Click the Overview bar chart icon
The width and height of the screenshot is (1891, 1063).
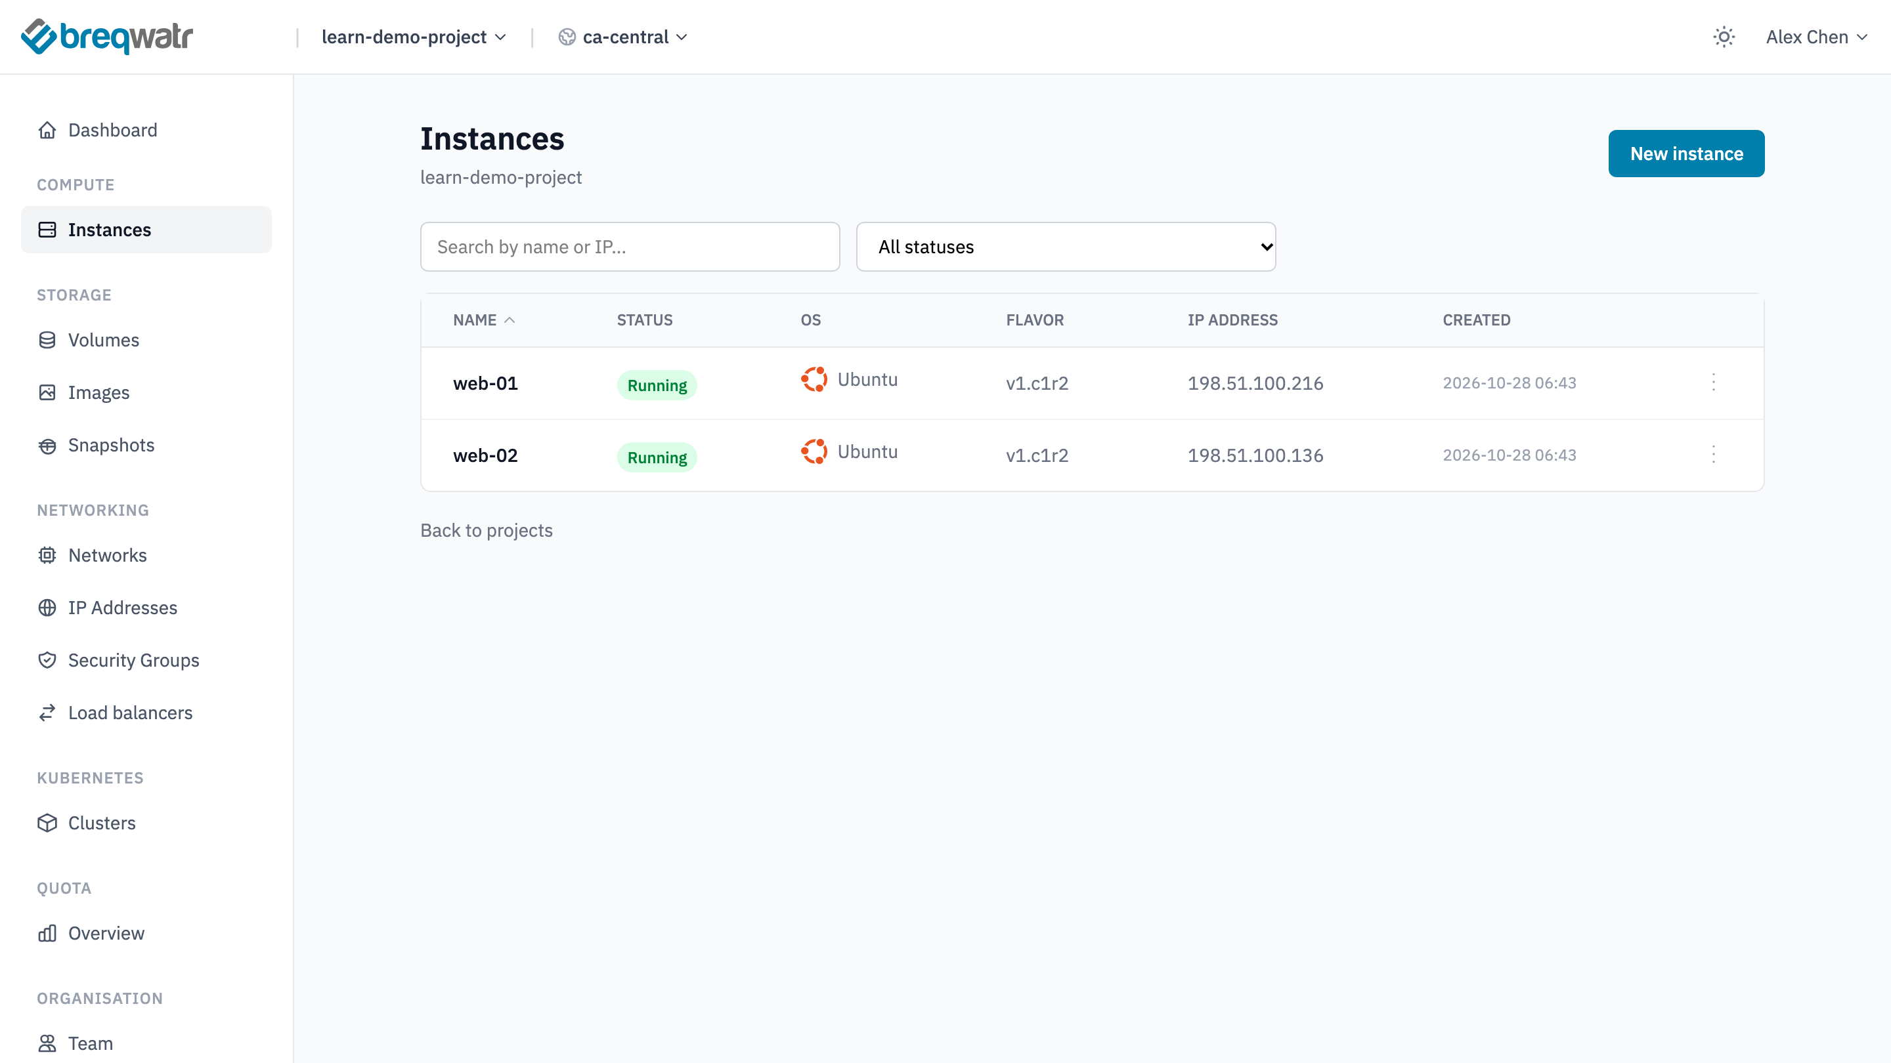(47, 933)
